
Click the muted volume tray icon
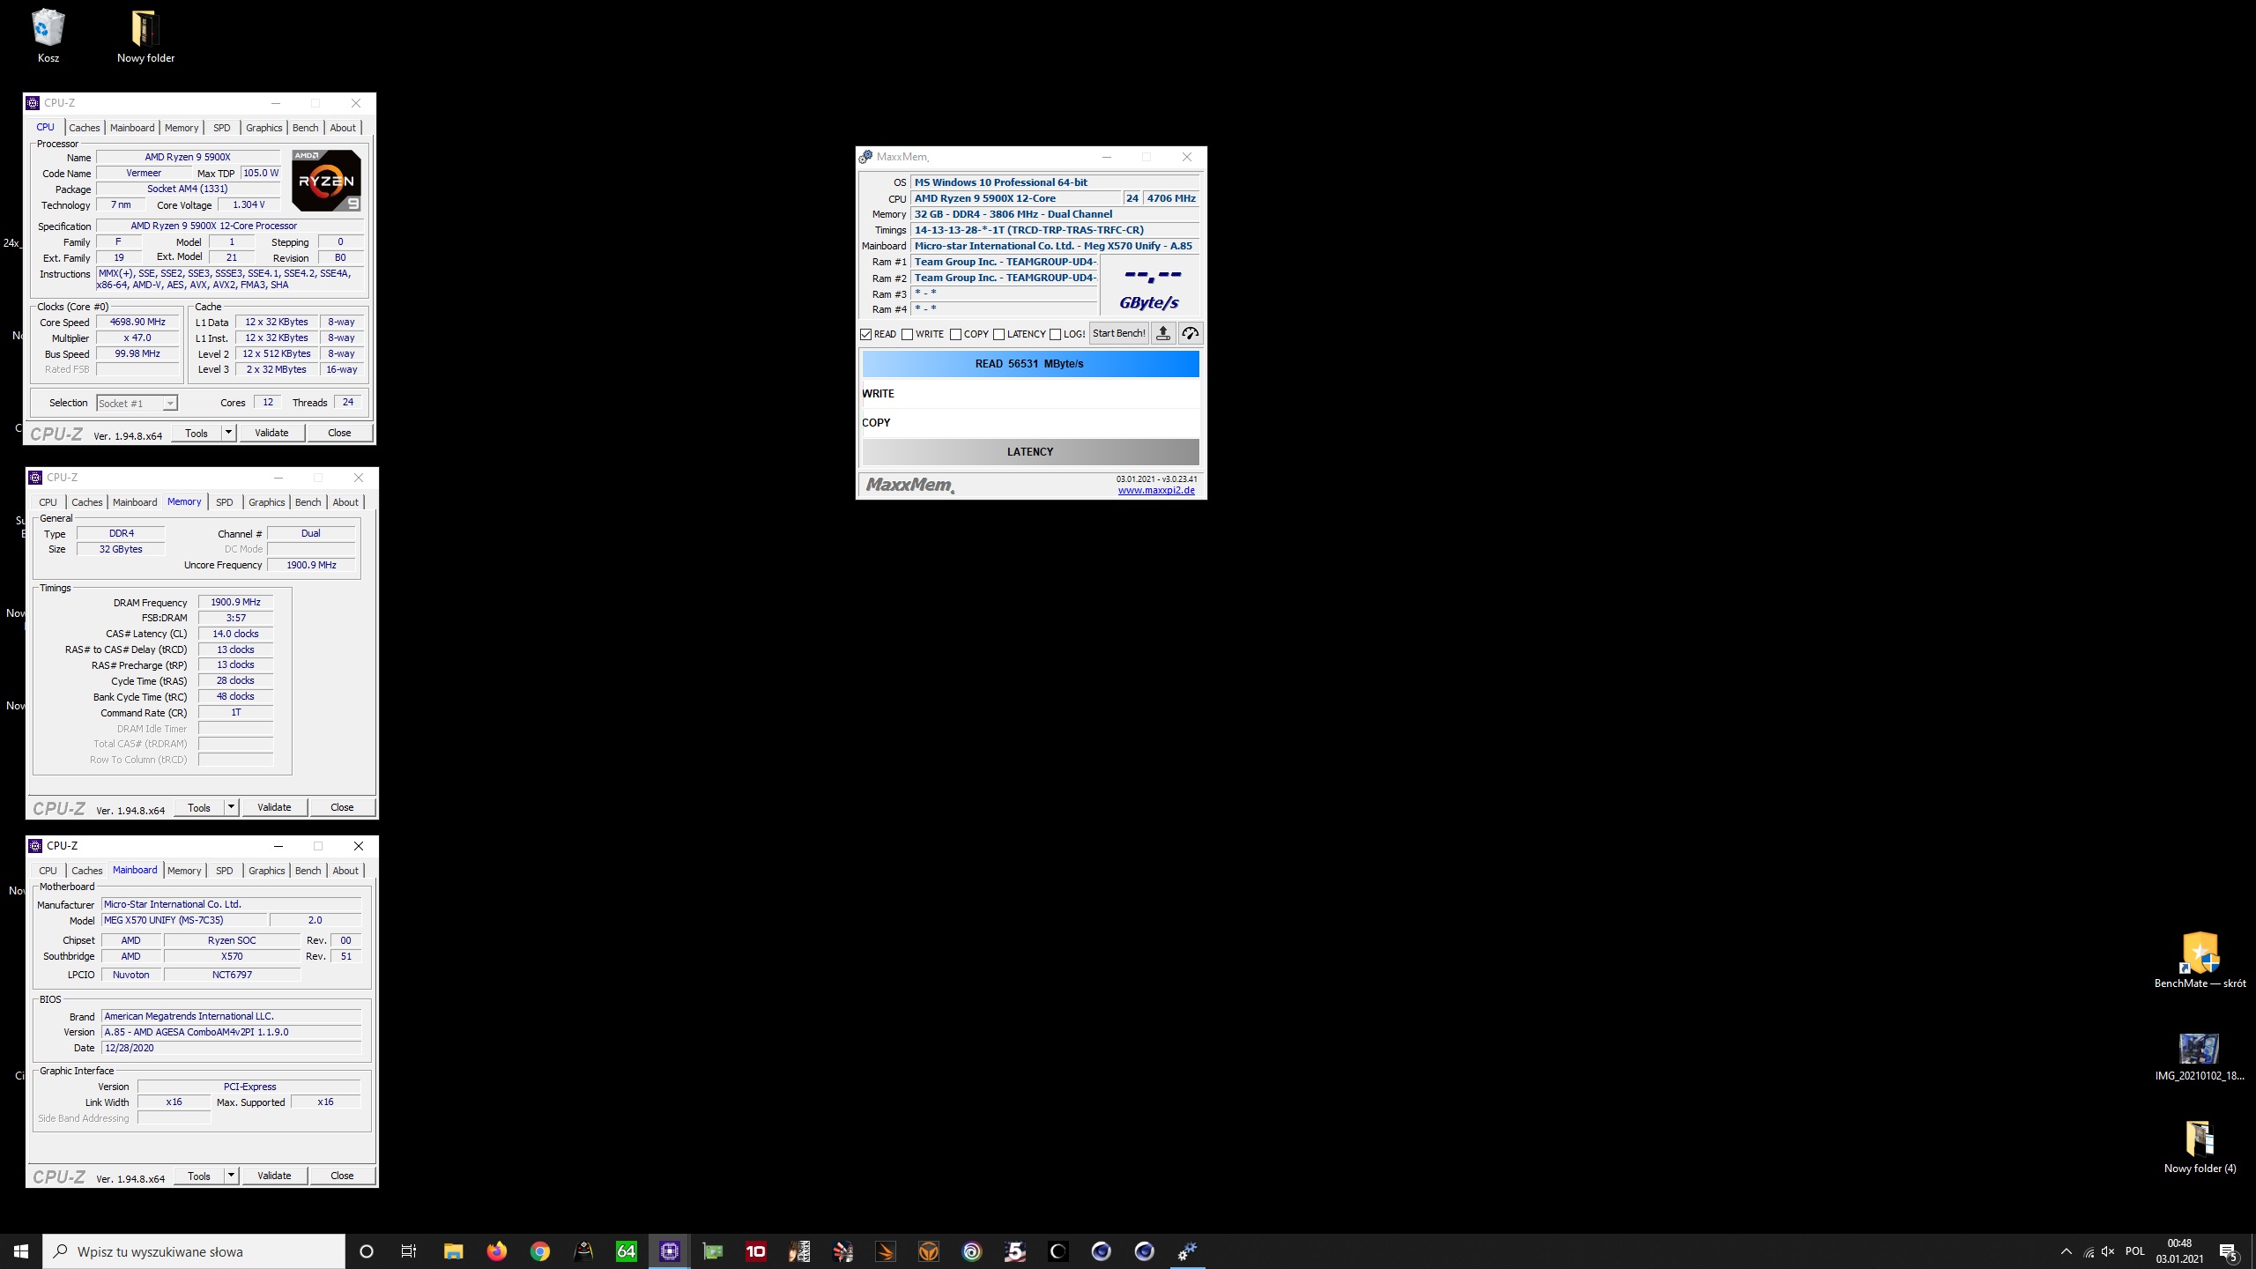2108,1251
